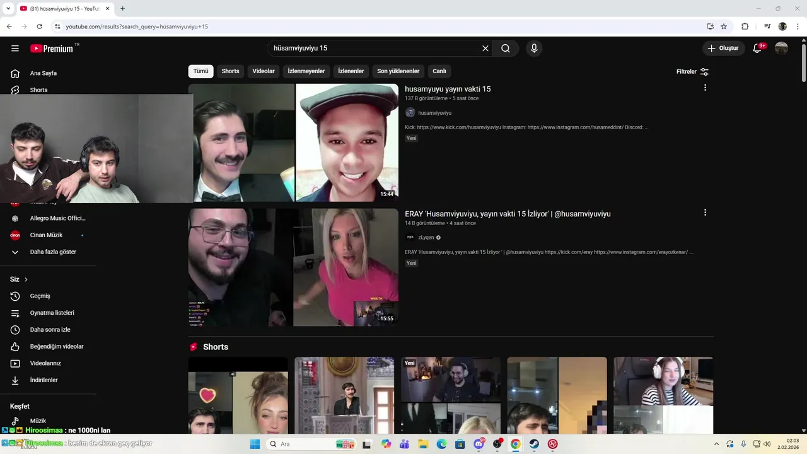
Task: Open tab search dropdown arrow
Action: pos(8,9)
